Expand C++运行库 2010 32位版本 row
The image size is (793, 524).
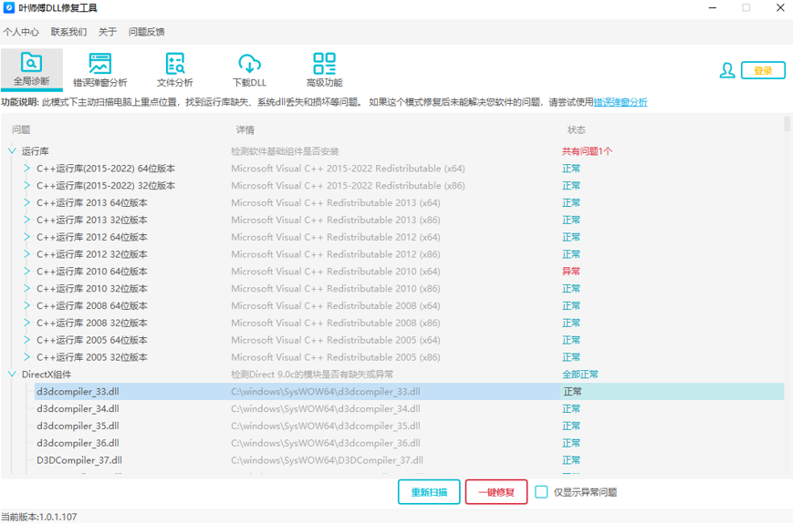(x=26, y=288)
